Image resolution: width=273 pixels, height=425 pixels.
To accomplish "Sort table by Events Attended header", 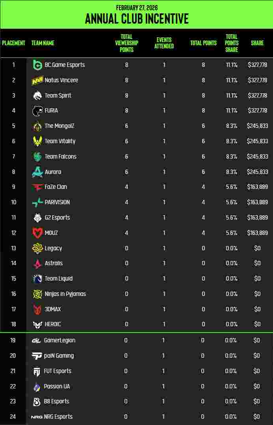I will coord(165,43).
